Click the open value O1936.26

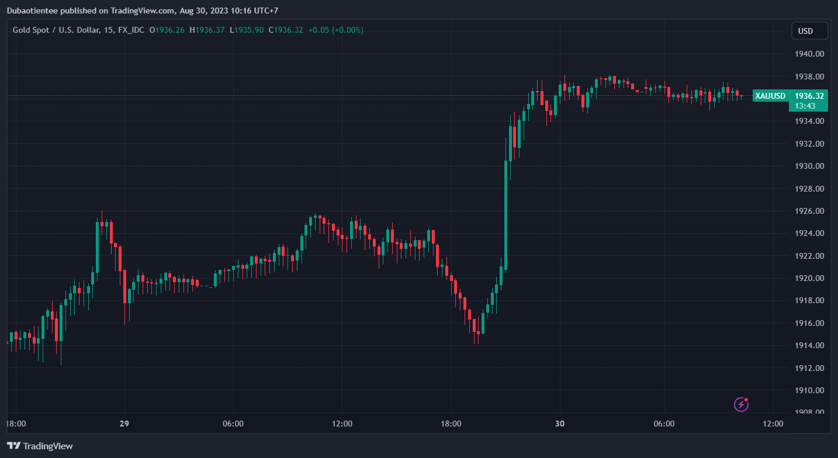coord(167,30)
